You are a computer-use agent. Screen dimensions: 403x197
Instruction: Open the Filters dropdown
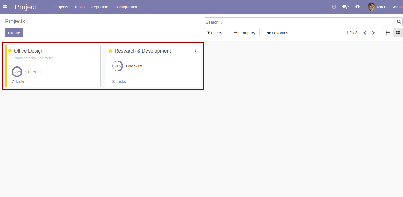tap(215, 33)
